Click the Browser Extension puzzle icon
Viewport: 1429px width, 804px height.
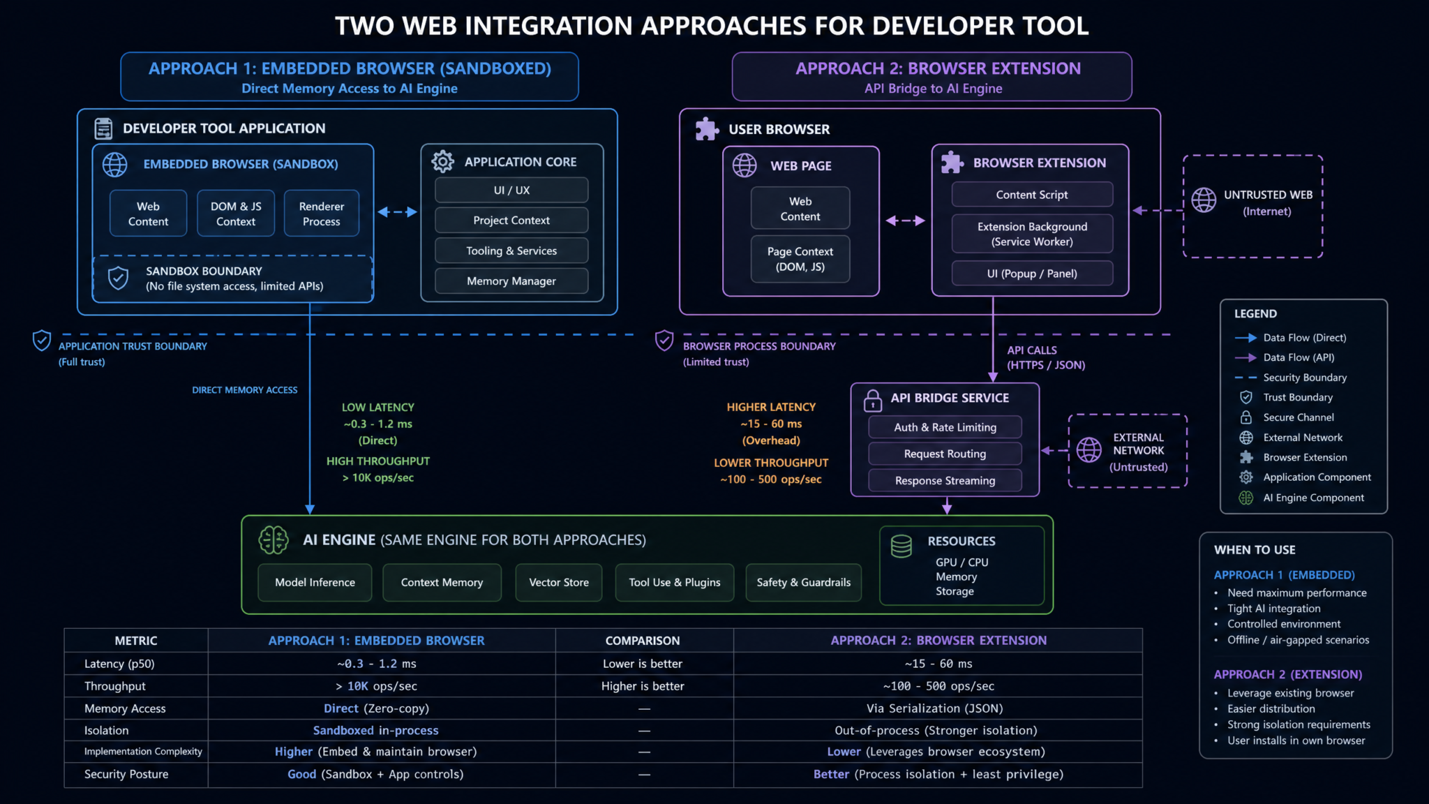coord(952,163)
